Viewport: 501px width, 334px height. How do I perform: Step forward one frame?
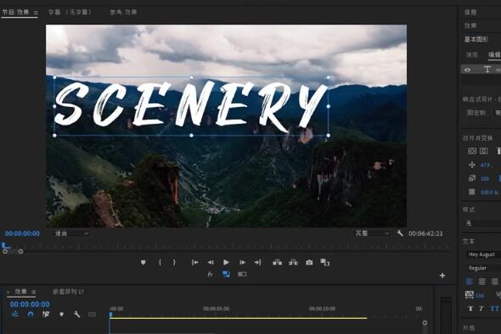click(242, 262)
